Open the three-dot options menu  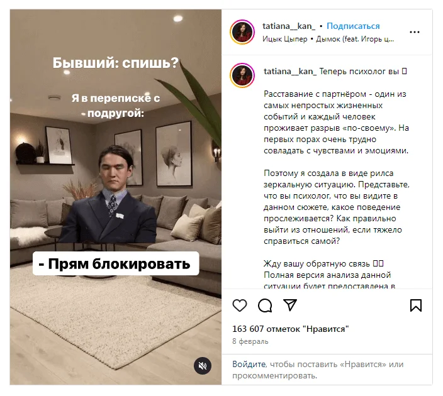(x=415, y=32)
